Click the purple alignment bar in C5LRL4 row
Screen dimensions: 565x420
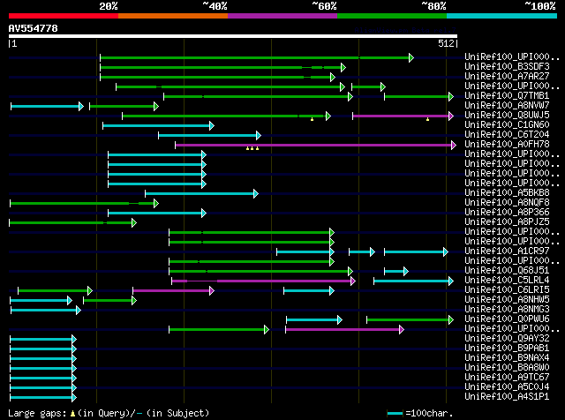pos(263,281)
